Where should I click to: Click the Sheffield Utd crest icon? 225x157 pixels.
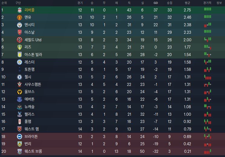tap(20, 40)
